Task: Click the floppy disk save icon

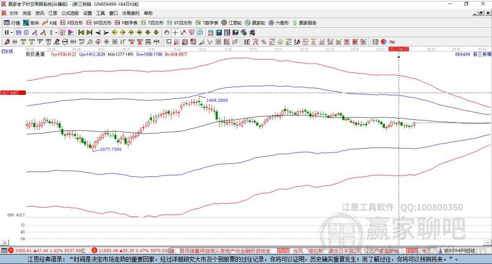Action: 235,33
